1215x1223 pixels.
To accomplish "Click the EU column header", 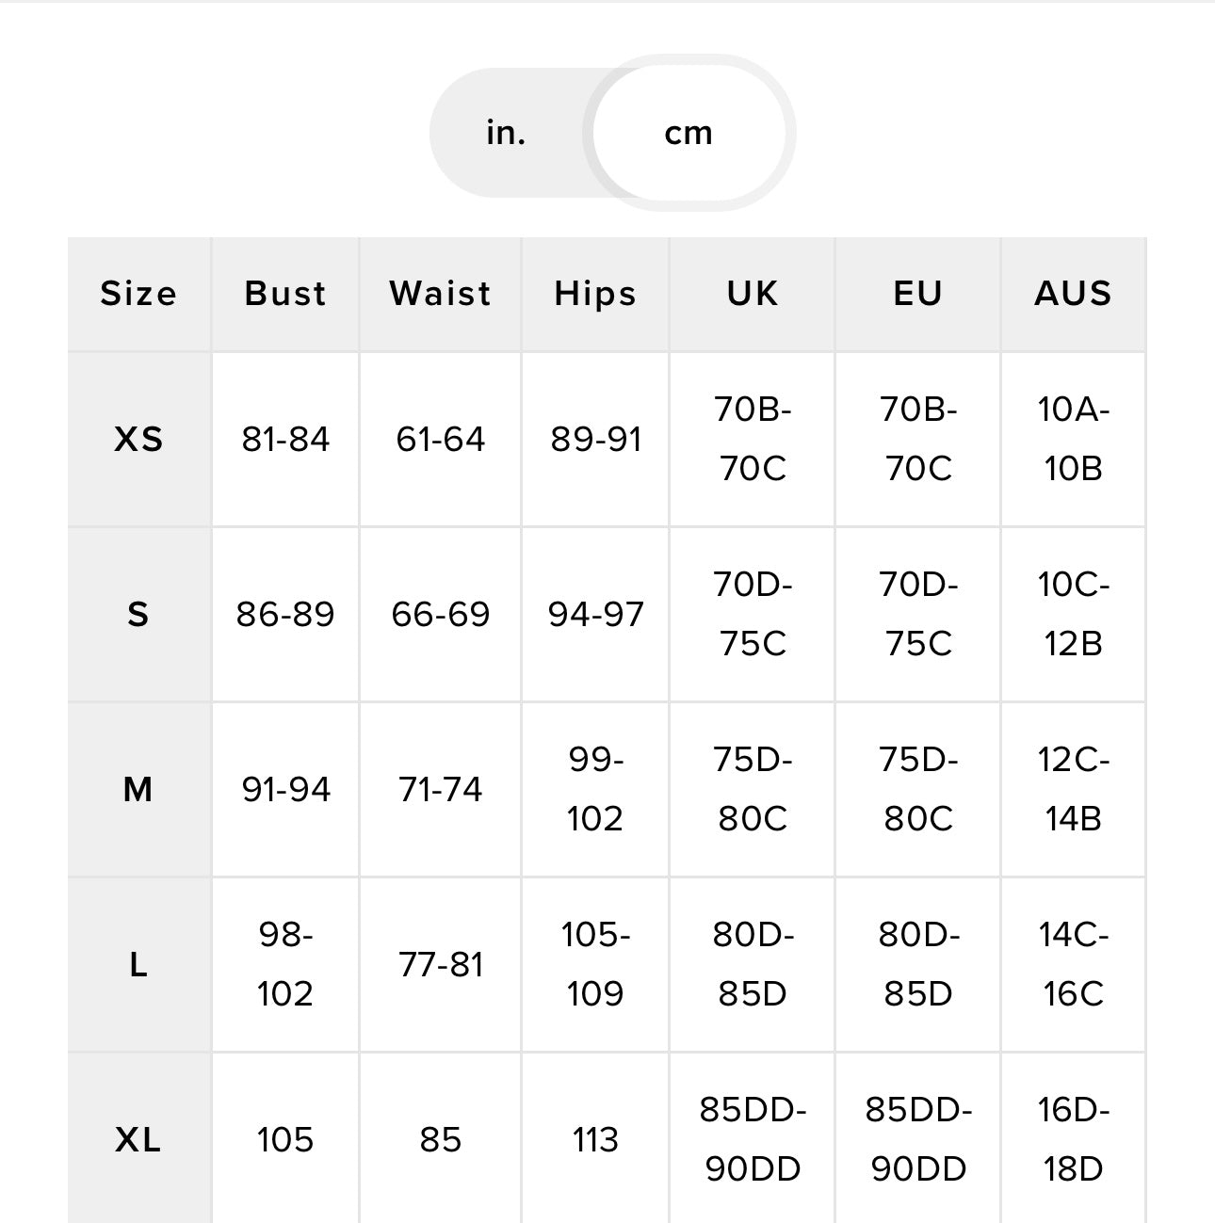I will 917,294.
